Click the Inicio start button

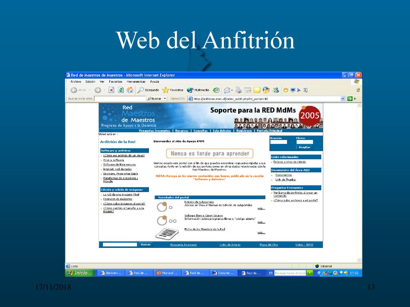tap(79, 273)
